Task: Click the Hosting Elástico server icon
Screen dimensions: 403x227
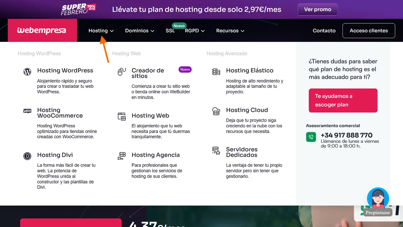Action: coord(216,72)
